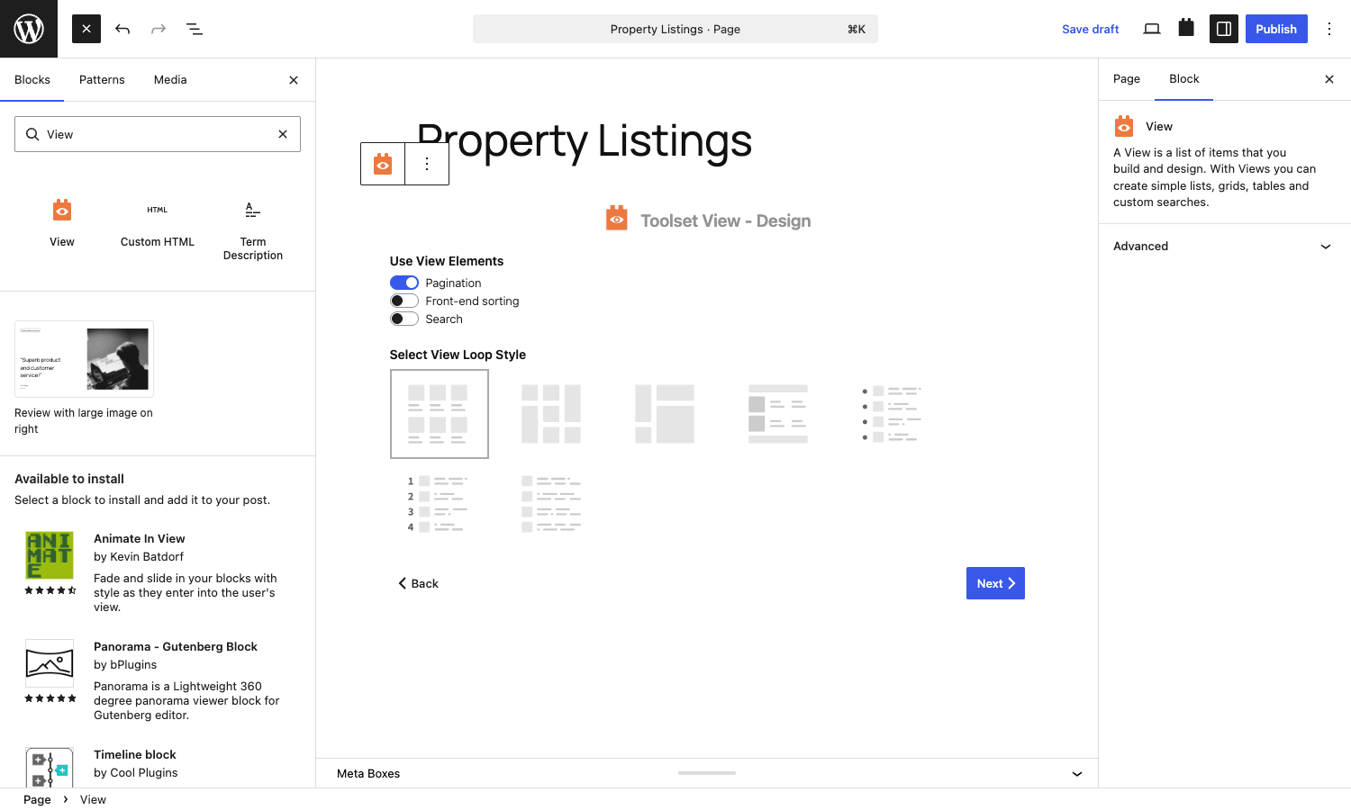
Task: Click the Save draft link
Action: pos(1091,29)
